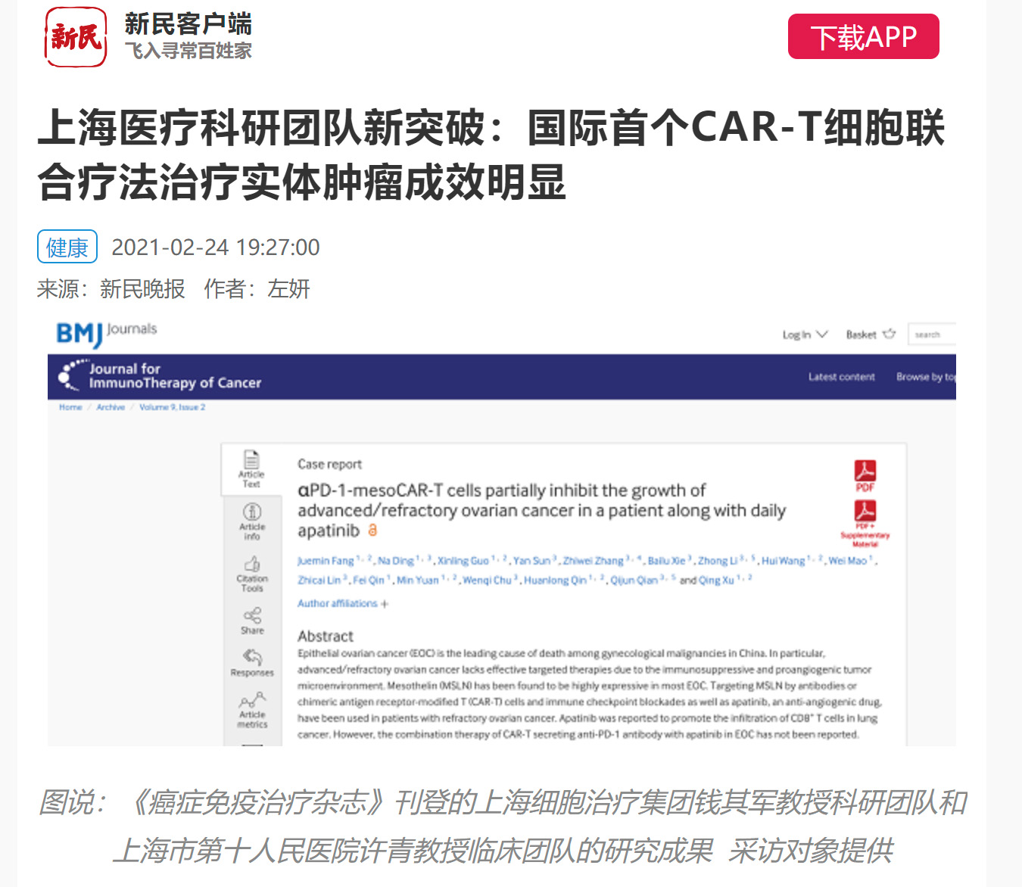This screenshot has width=1022, height=887.
Task: Click the BMJ Journals search field
Action: 932,335
